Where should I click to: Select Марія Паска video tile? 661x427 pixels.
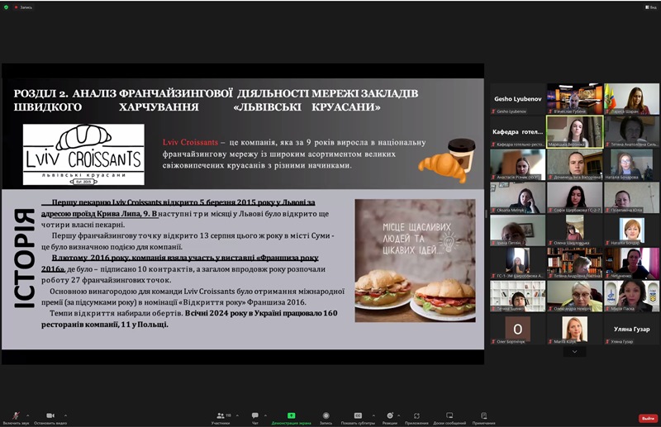click(x=631, y=297)
